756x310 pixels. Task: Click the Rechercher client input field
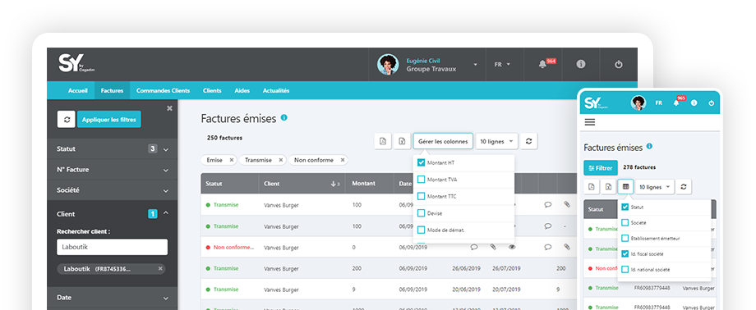113,247
